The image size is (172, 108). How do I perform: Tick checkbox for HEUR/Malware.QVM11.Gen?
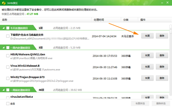(x=8, y=56)
